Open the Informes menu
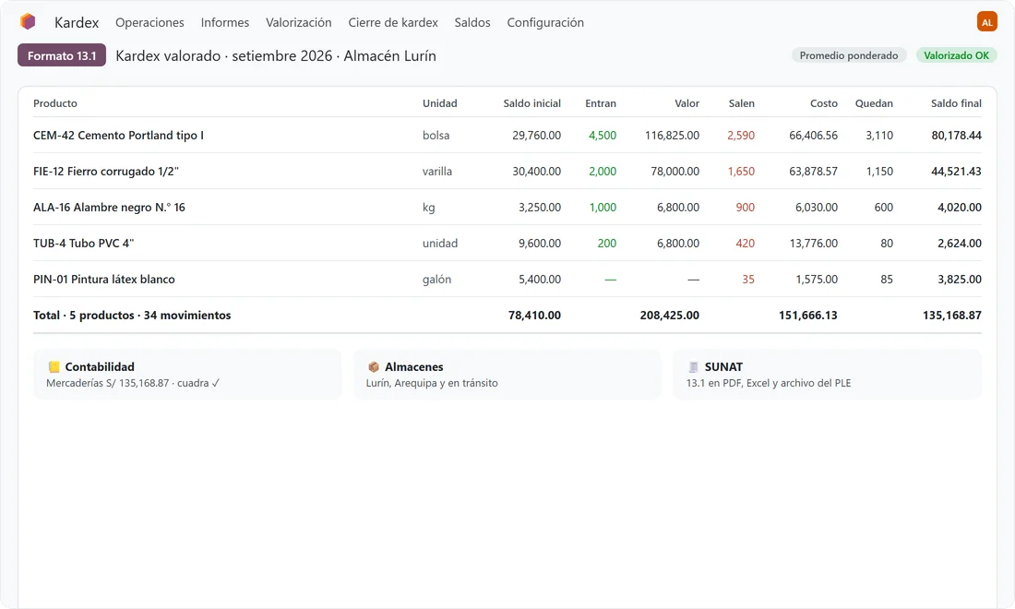This screenshot has height=609, width=1015. [224, 23]
